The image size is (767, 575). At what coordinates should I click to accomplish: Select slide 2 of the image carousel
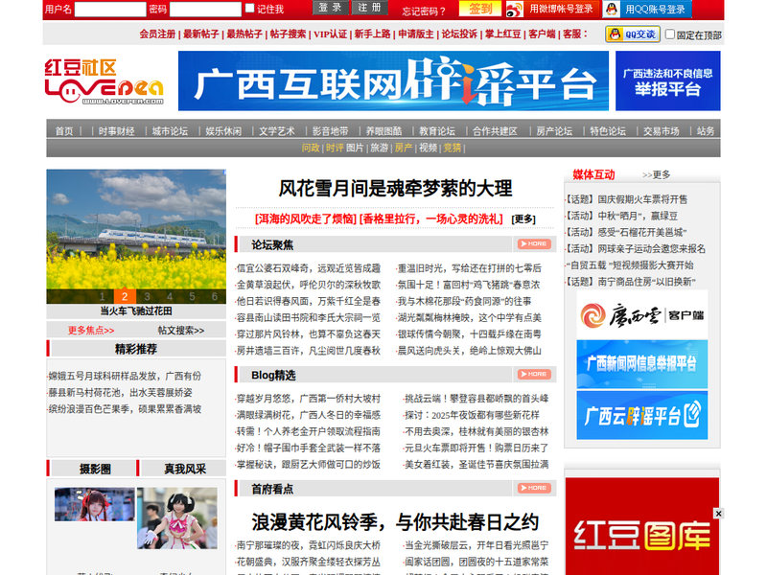coord(124,296)
